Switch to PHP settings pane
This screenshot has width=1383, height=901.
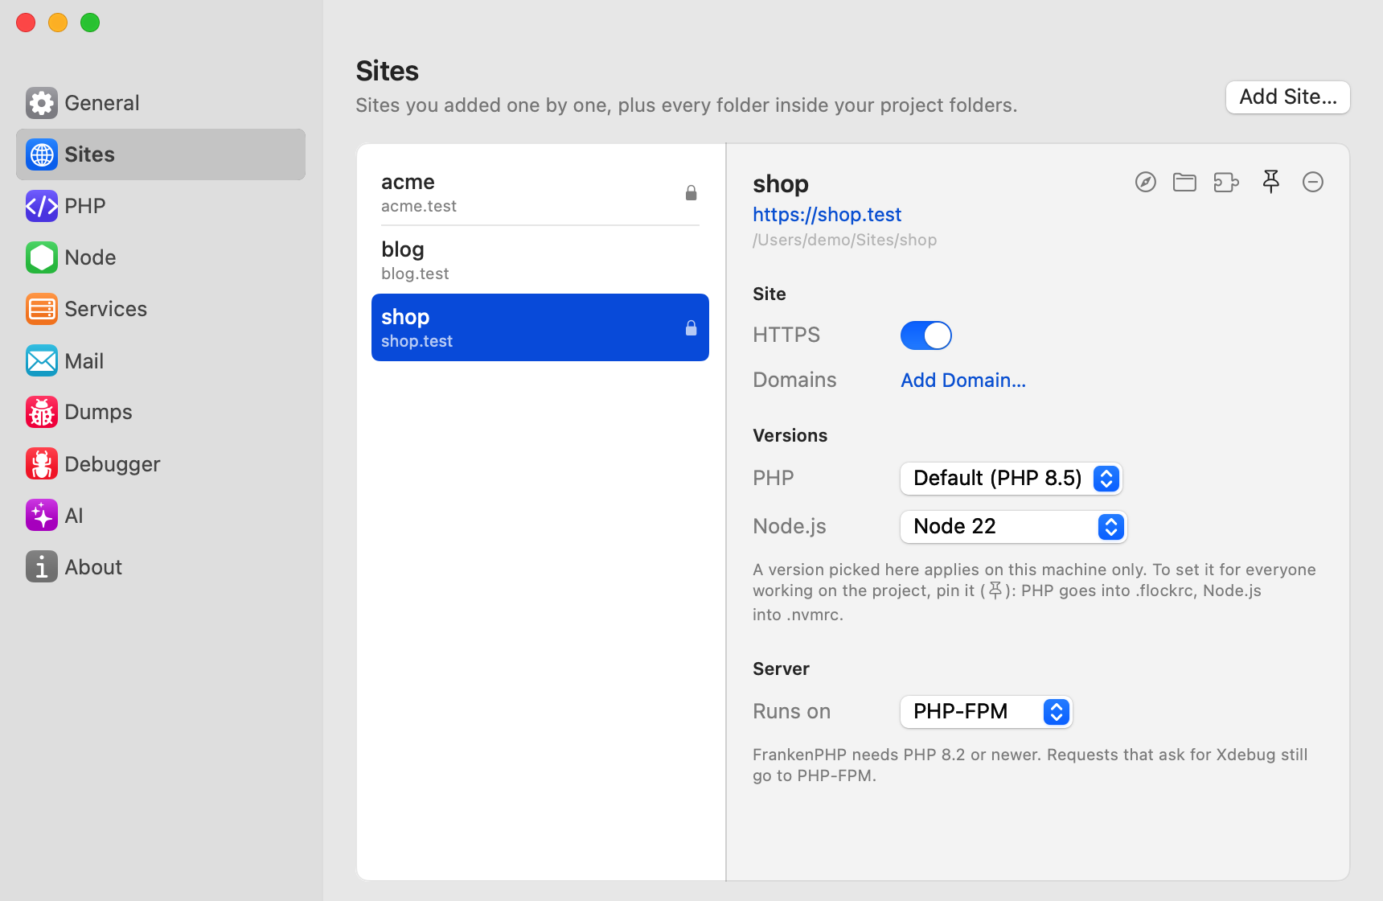coord(161,206)
